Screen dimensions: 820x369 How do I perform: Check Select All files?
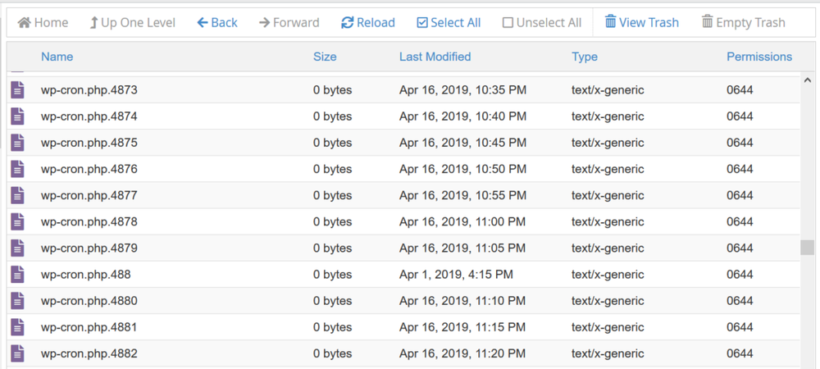pyautogui.click(x=449, y=23)
